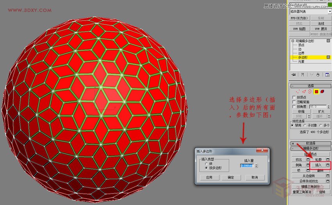This screenshot has height=205, width=332.
Task: Select the Edge sub-object icon
Action: 304,92
